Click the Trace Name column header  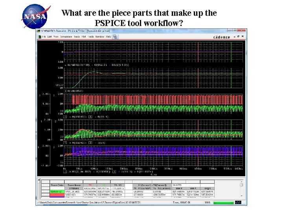74,185
